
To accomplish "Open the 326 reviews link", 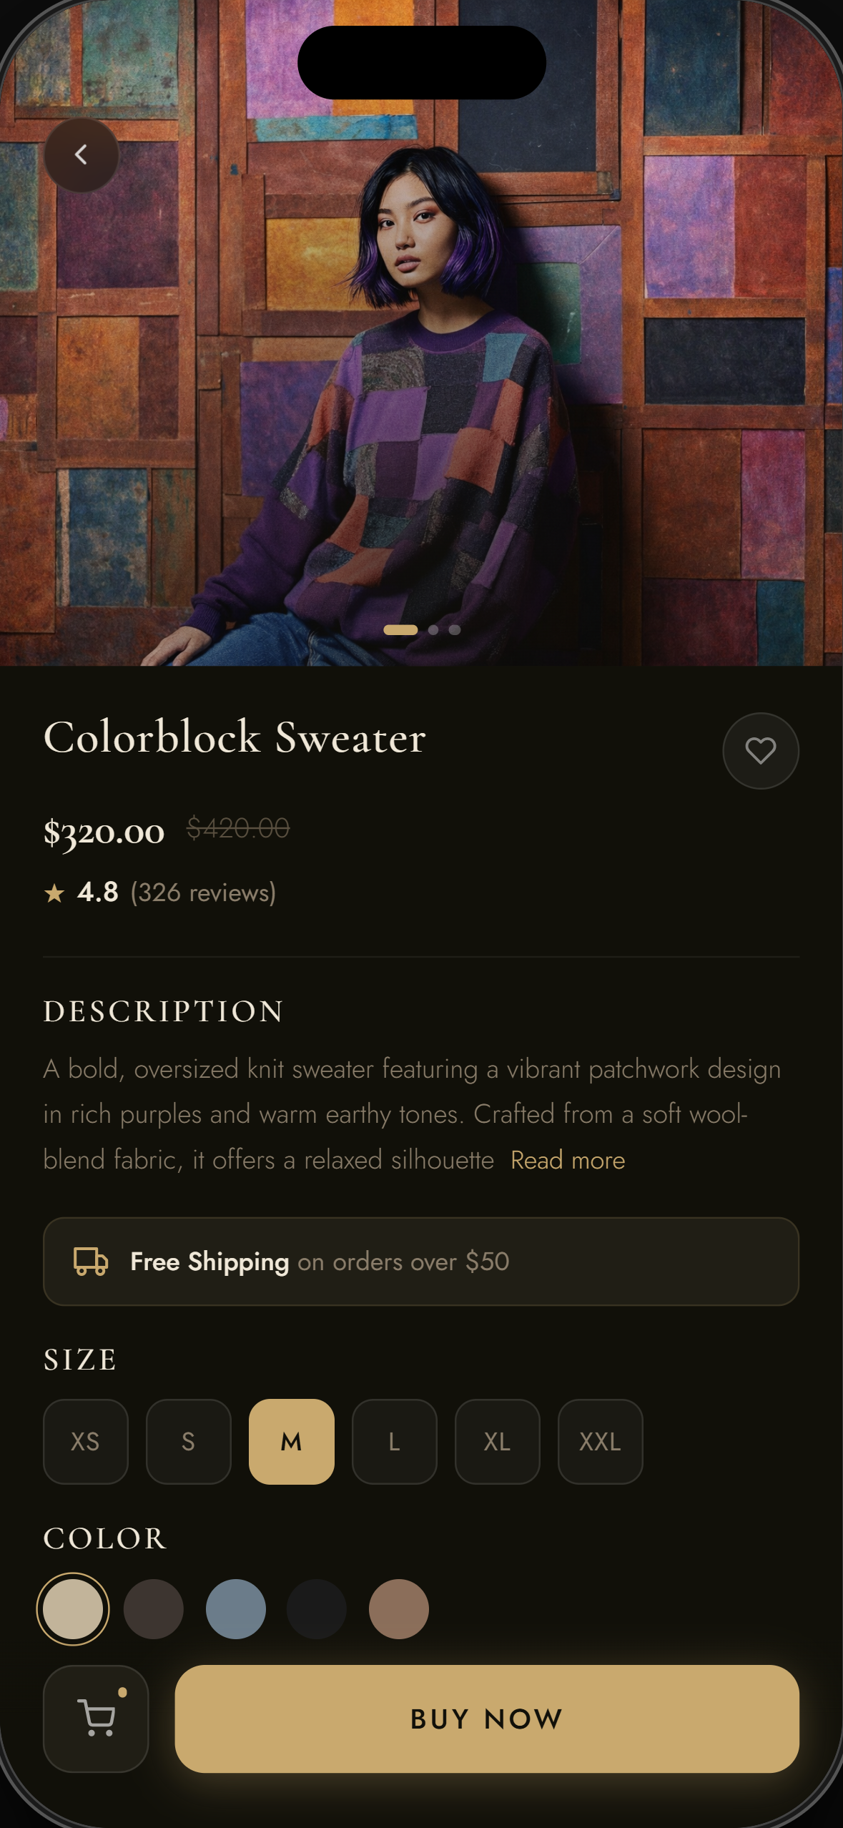I will (202, 893).
